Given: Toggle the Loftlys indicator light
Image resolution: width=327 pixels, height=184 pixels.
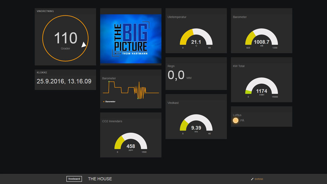Looking at the screenshot, I should tap(235, 120).
